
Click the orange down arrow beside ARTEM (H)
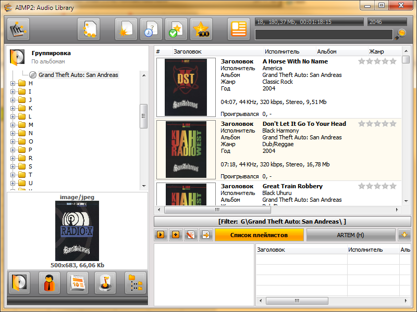404,235
